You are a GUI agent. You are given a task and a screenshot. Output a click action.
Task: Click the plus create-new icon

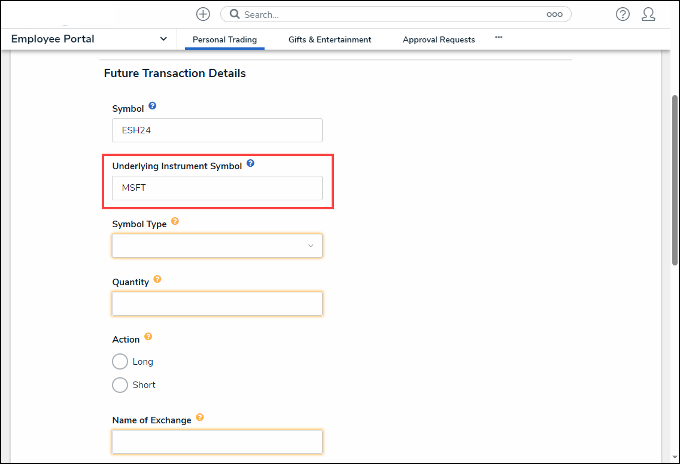[x=203, y=14]
